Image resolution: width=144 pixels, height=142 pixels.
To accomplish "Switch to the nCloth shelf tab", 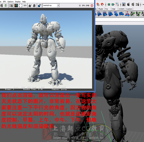I will [122, 9].
